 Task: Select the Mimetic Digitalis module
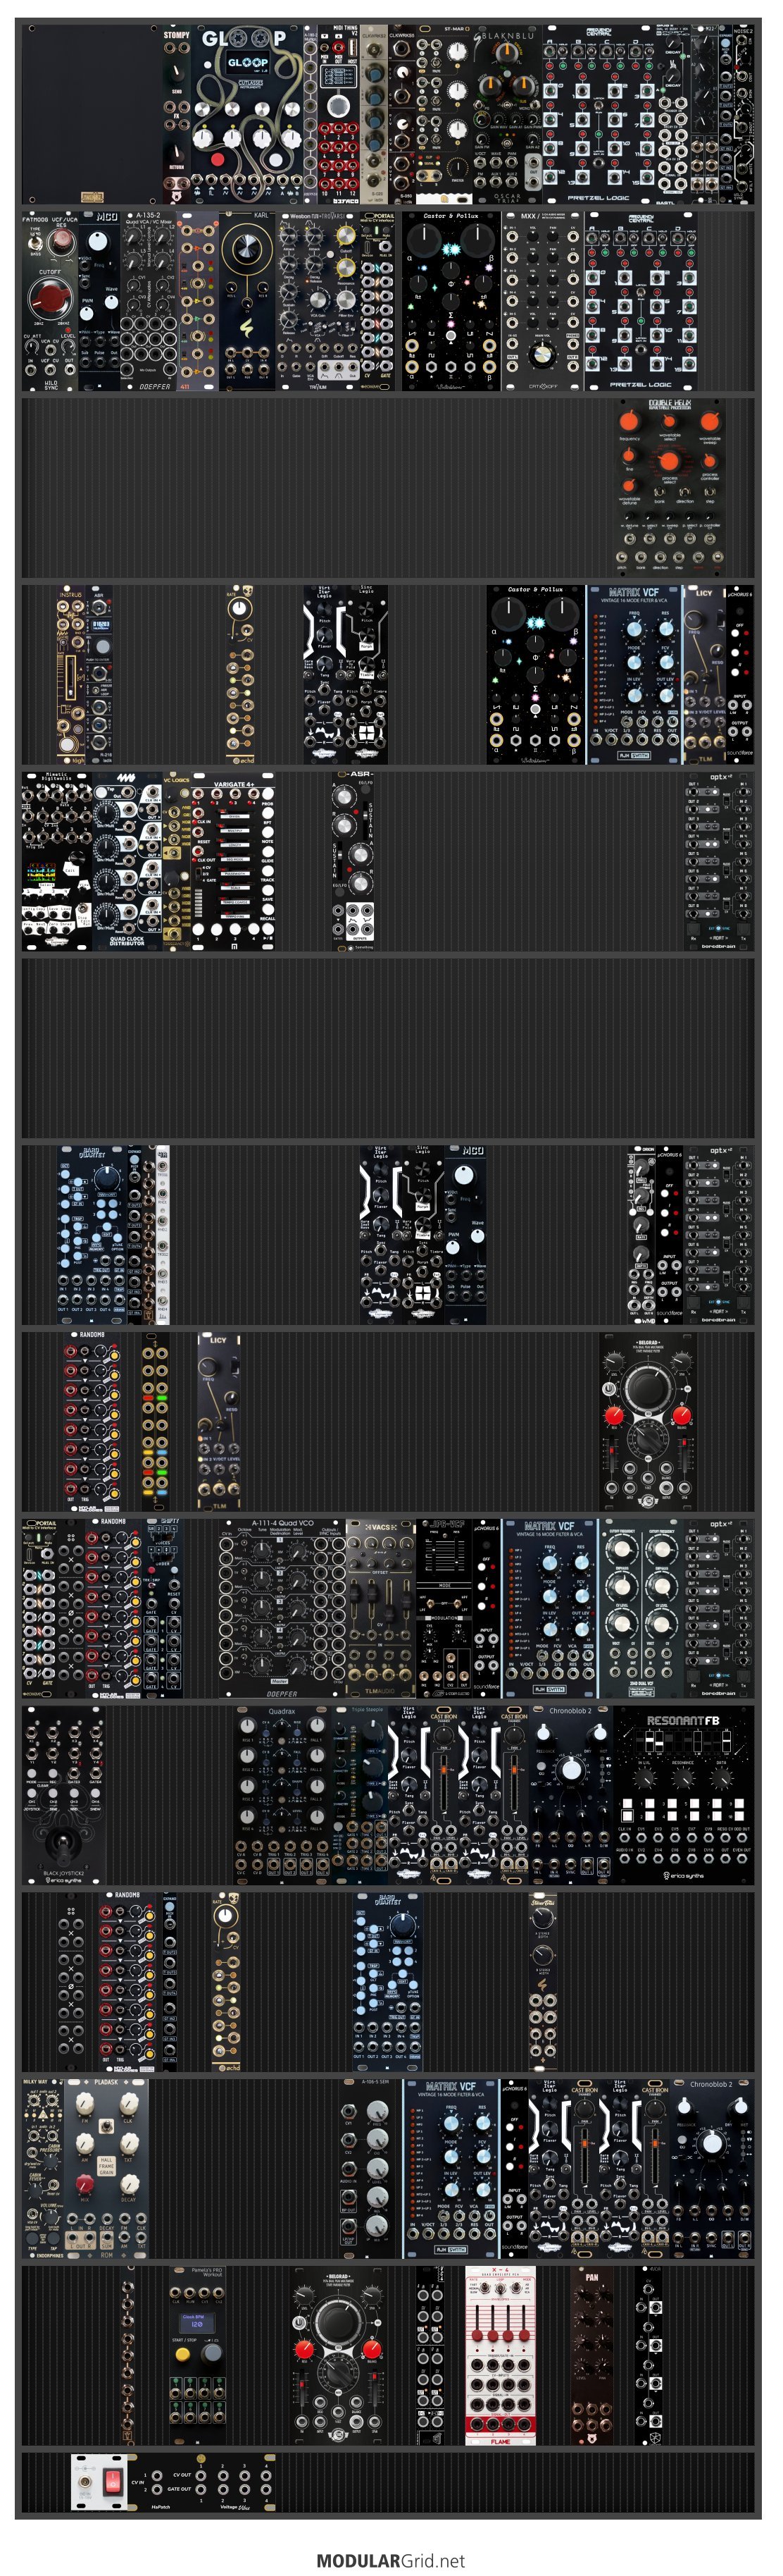pos(57,861)
